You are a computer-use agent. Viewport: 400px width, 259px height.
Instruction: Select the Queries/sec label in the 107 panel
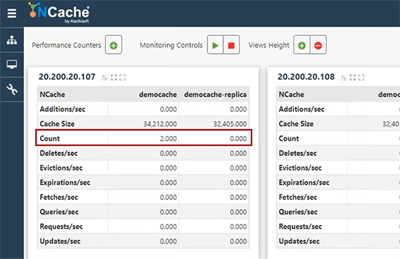pos(59,212)
